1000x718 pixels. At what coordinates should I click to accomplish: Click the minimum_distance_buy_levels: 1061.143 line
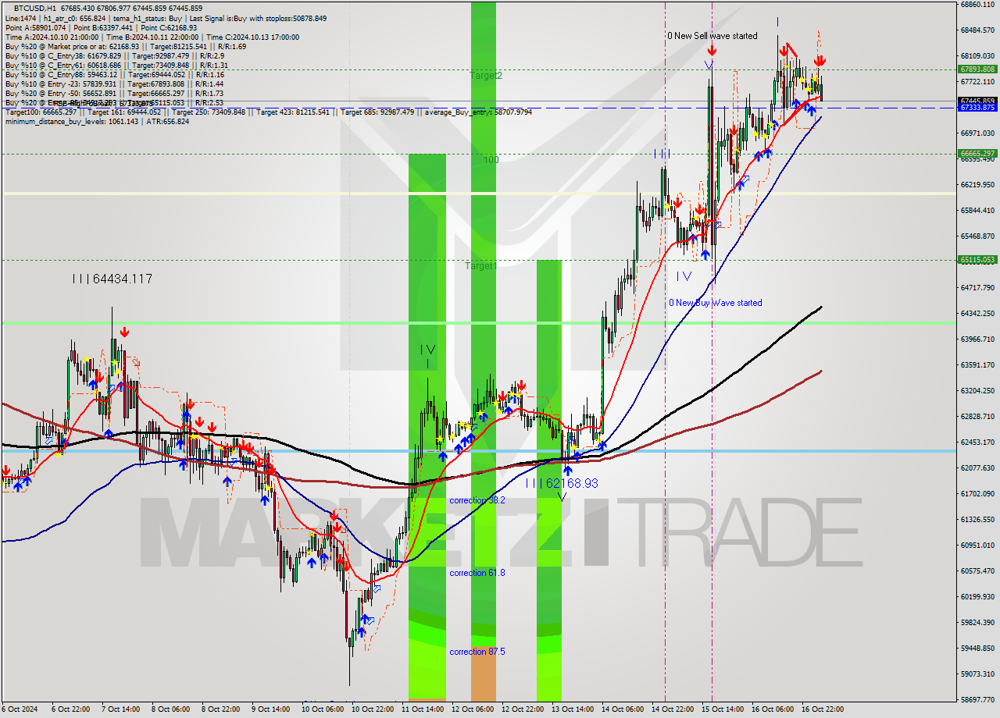pos(97,122)
